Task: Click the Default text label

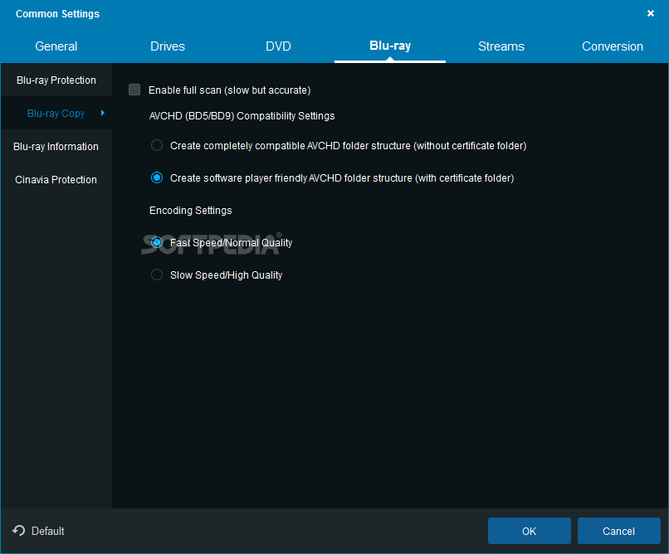Action: pyautogui.click(x=48, y=531)
